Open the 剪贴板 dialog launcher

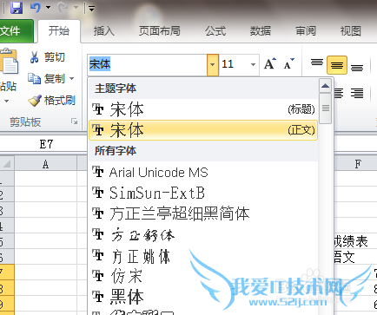click(75, 121)
